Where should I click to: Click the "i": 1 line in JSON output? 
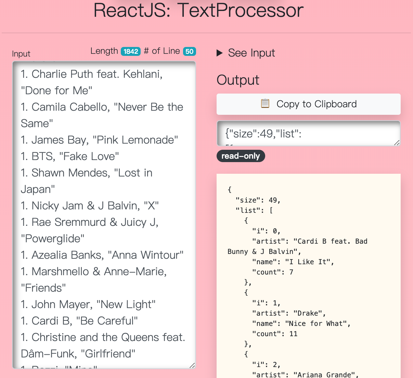(x=266, y=303)
